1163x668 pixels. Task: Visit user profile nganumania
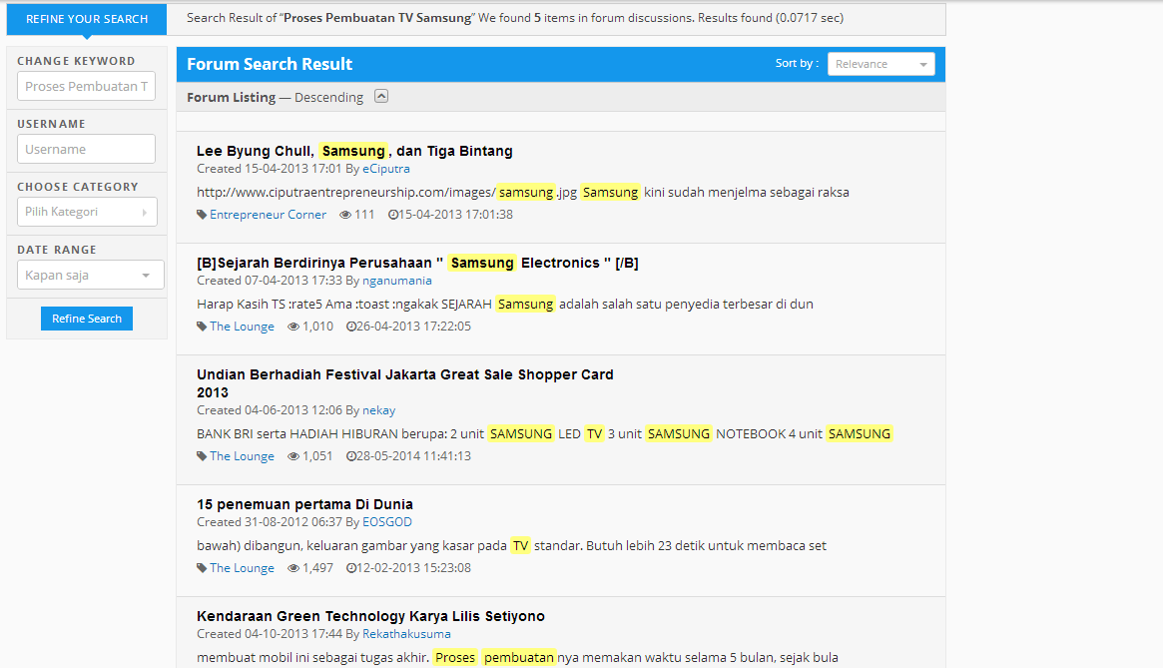pos(396,281)
